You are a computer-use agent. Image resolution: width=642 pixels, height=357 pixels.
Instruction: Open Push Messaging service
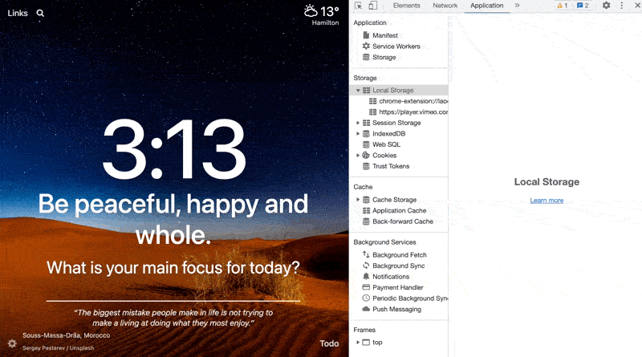point(396,309)
